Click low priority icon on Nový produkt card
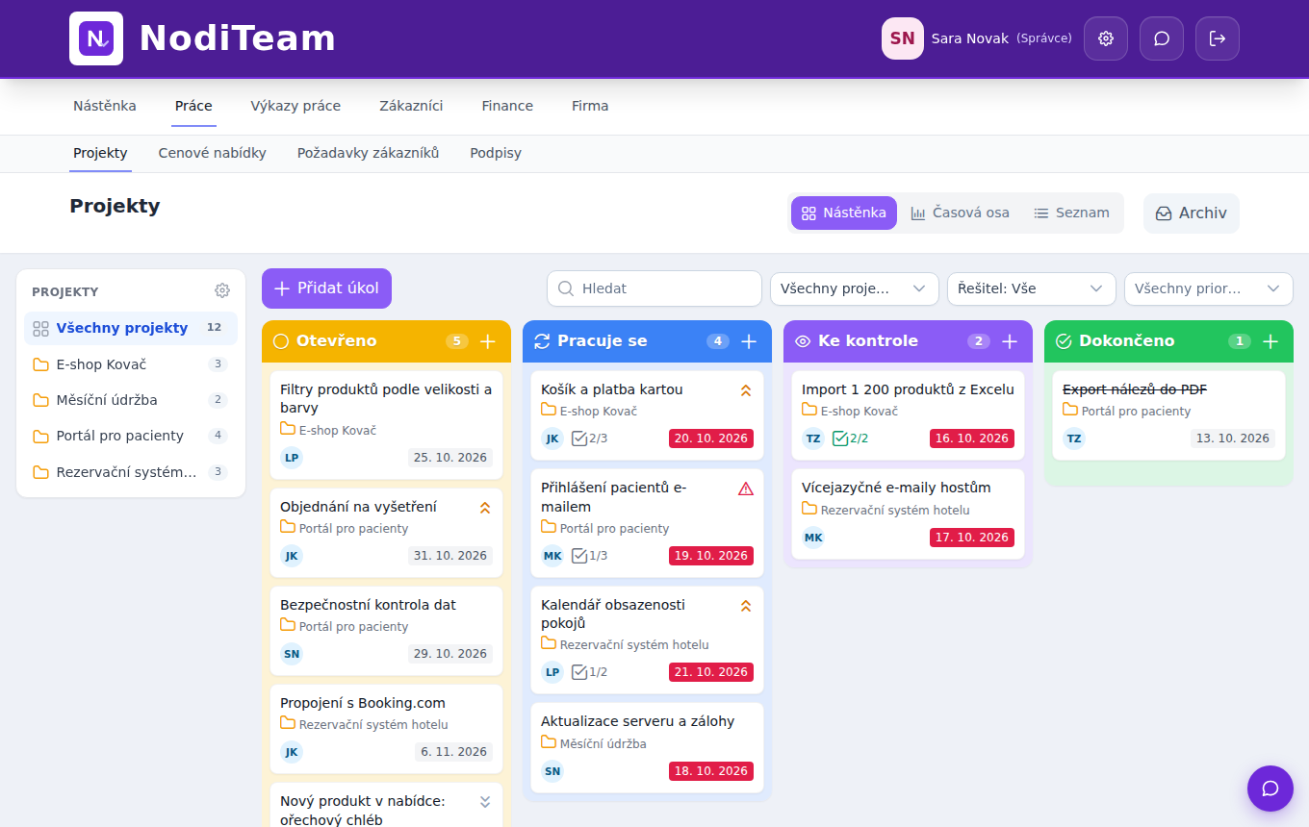This screenshot has width=1309, height=827. point(485,802)
